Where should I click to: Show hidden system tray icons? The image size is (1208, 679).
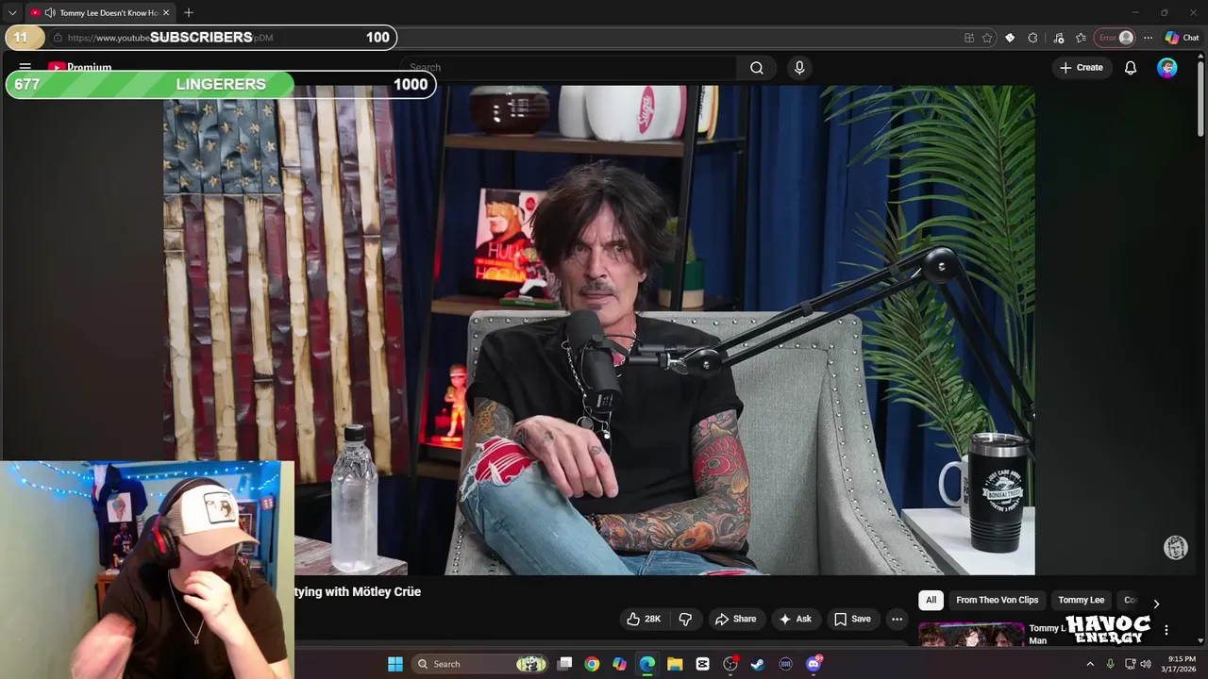coord(1090,664)
